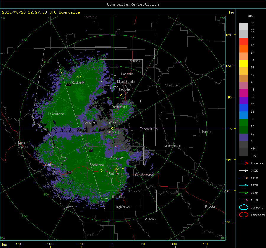
Task: Click the white plus marker west of Hanna
Action: 167,119
